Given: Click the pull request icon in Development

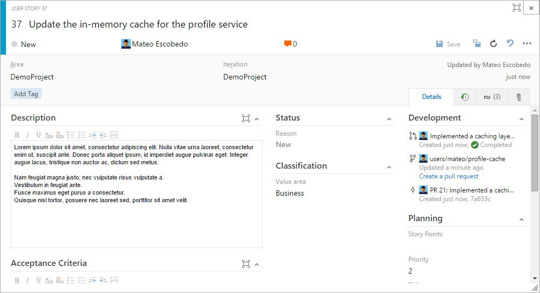Looking at the screenshot, I should click(x=412, y=136).
